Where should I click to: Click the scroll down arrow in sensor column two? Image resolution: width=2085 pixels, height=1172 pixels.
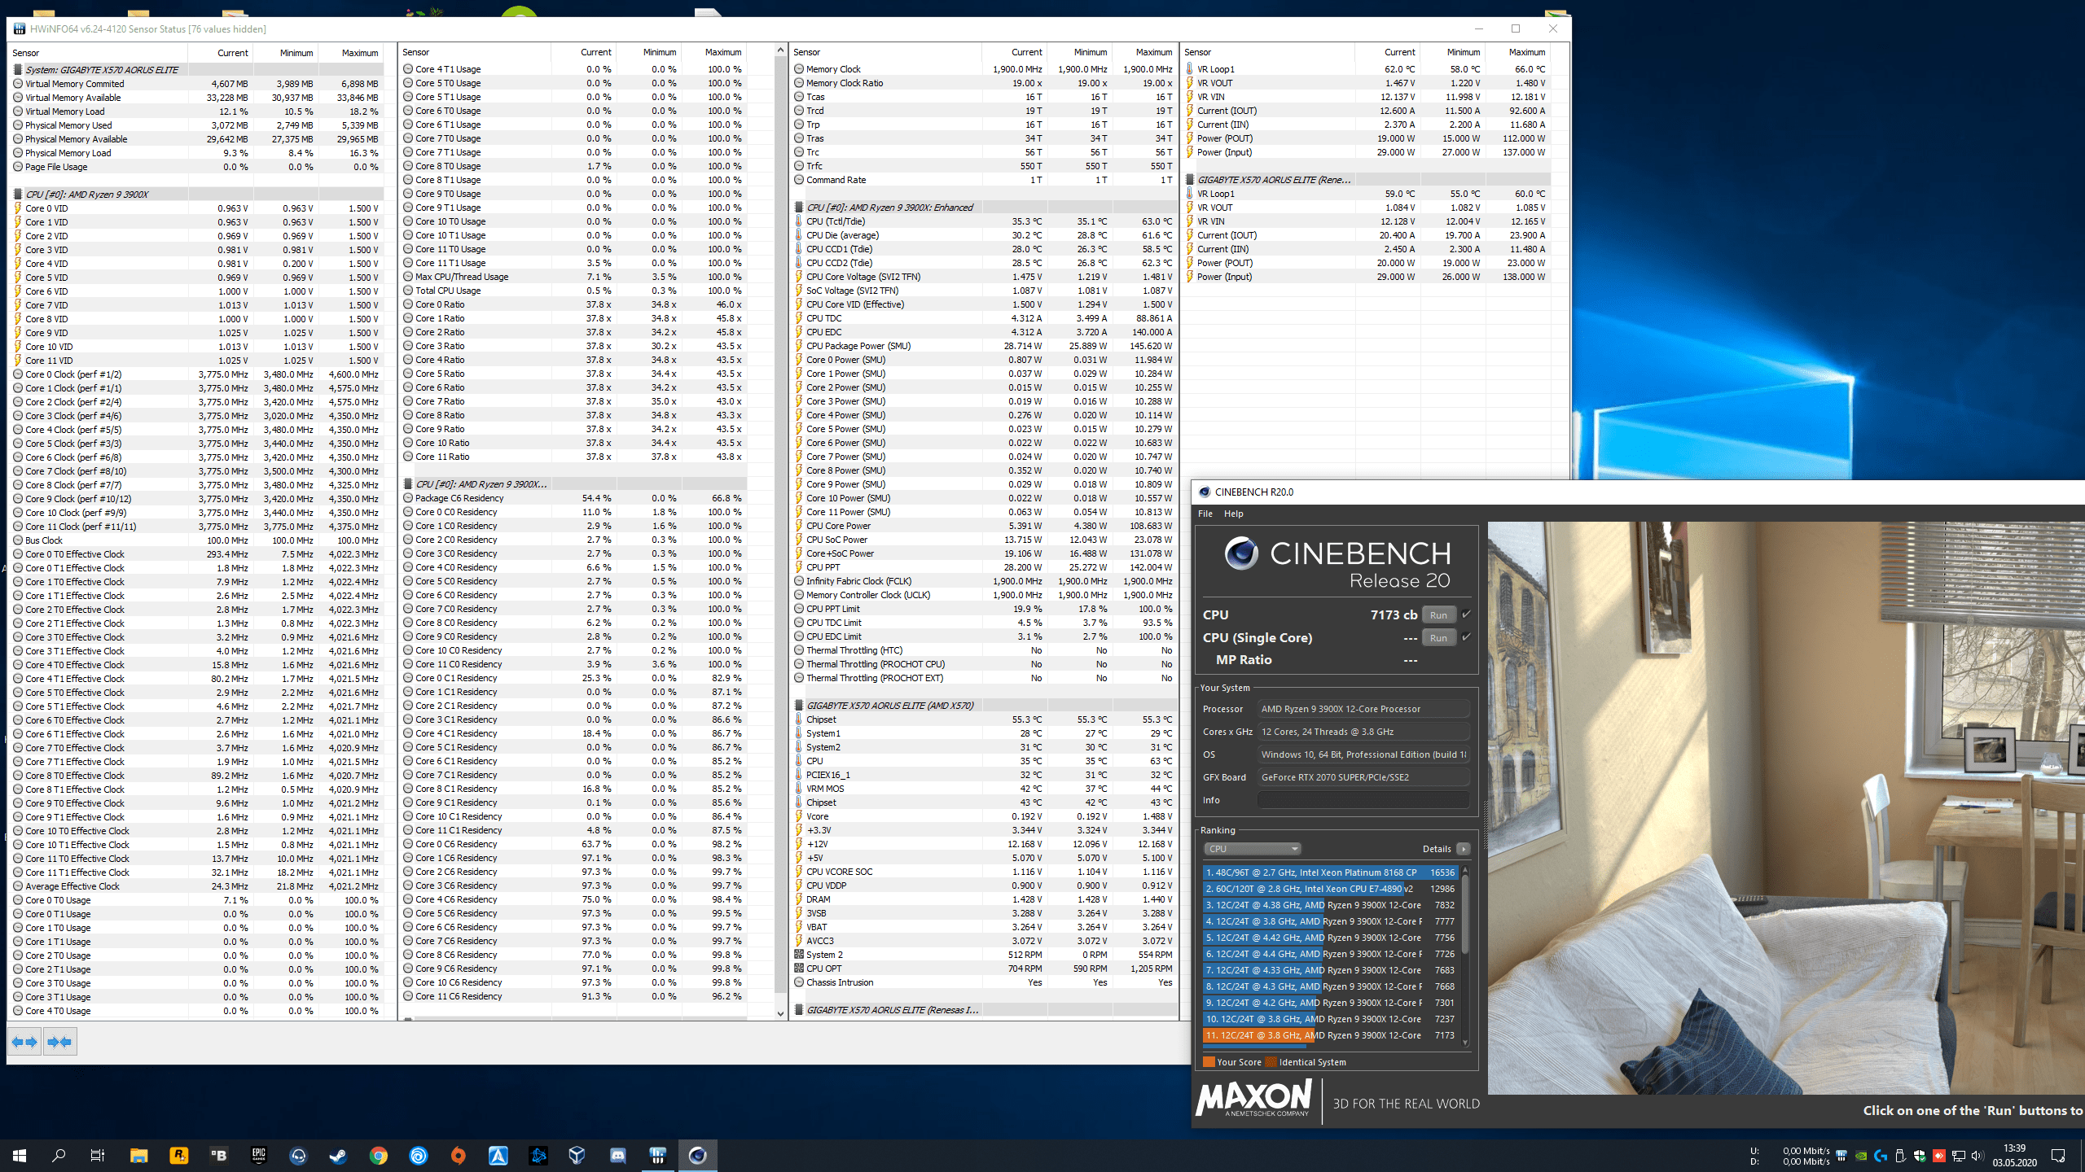780,1013
